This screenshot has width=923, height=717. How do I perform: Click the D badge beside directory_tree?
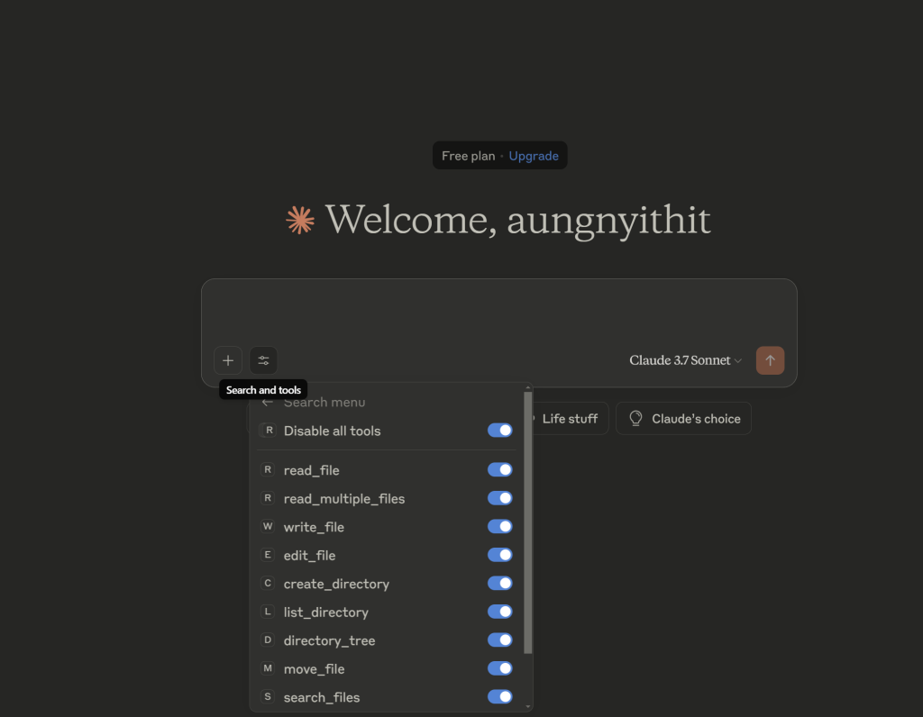pos(268,640)
